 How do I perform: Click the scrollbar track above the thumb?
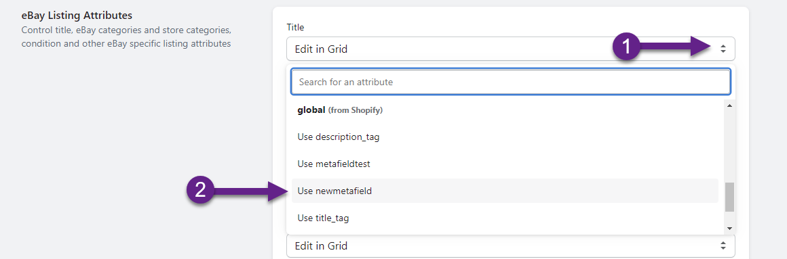click(x=729, y=146)
